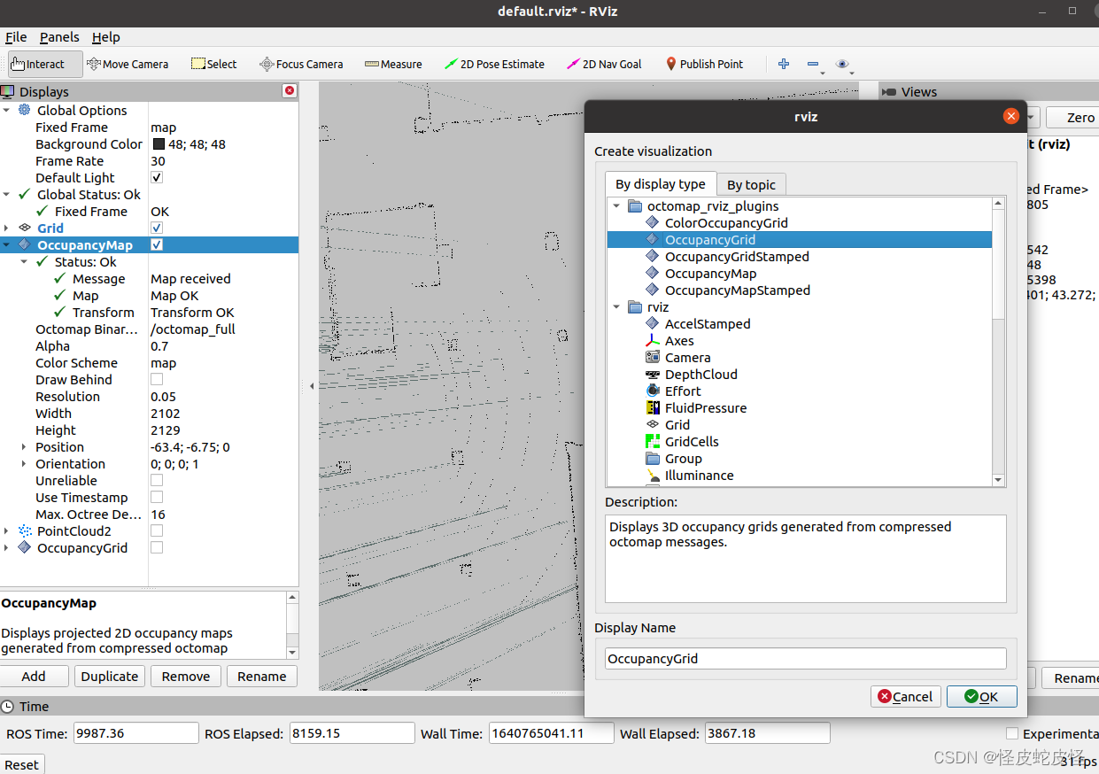The height and width of the screenshot is (774, 1099).
Task: Select the Publish Point tool
Action: tap(704, 64)
